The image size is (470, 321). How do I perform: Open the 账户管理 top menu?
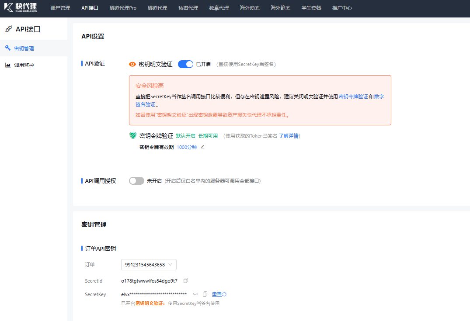click(x=60, y=8)
